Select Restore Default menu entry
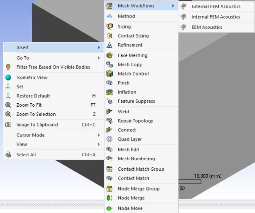Screen dimensions: 255x213 point(53,96)
